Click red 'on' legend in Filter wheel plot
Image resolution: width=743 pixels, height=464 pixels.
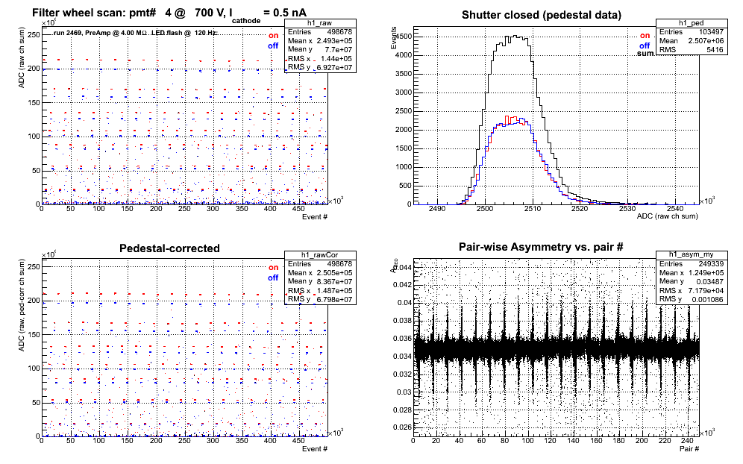coord(274,36)
